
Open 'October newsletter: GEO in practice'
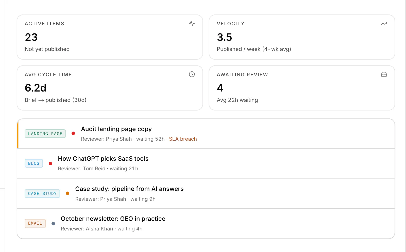[113, 219]
